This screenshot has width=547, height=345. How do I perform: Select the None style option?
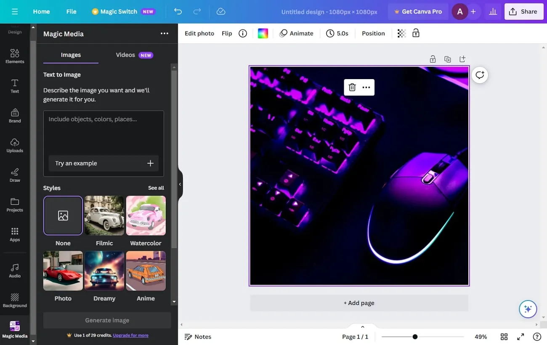63,215
